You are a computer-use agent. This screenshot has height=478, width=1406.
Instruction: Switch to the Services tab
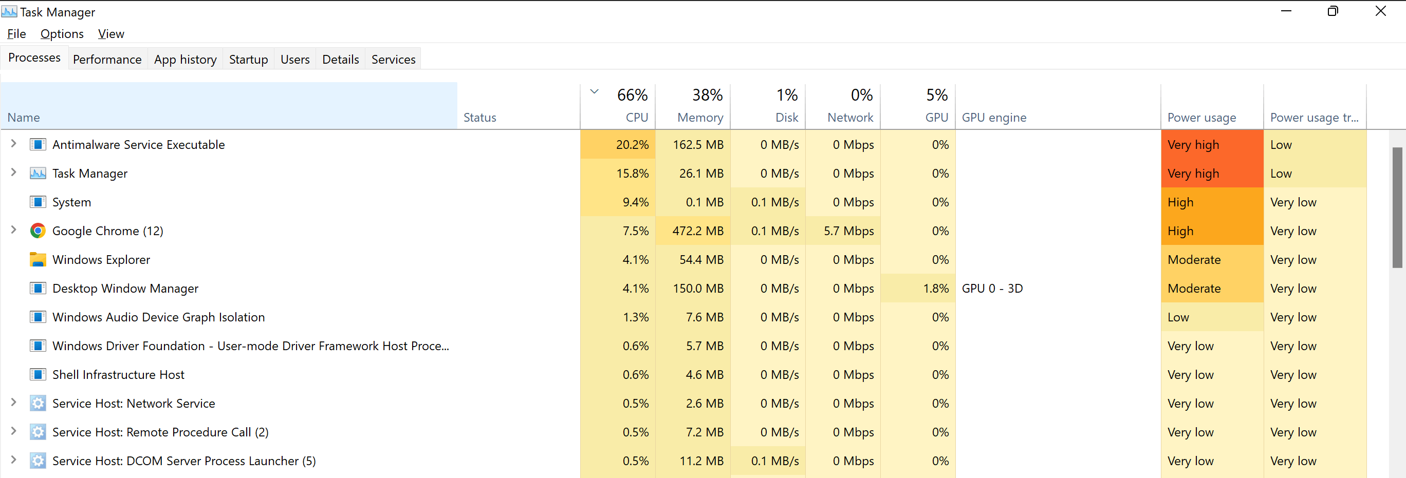click(393, 60)
